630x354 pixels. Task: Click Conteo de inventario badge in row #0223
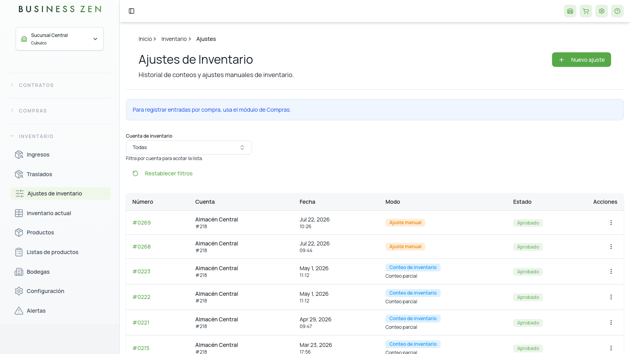click(413, 267)
